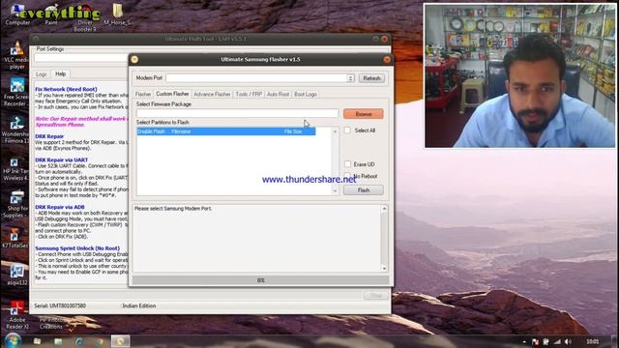Click the Modem Port combo box field
The height and width of the screenshot is (348, 619).
[x=260, y=78]
